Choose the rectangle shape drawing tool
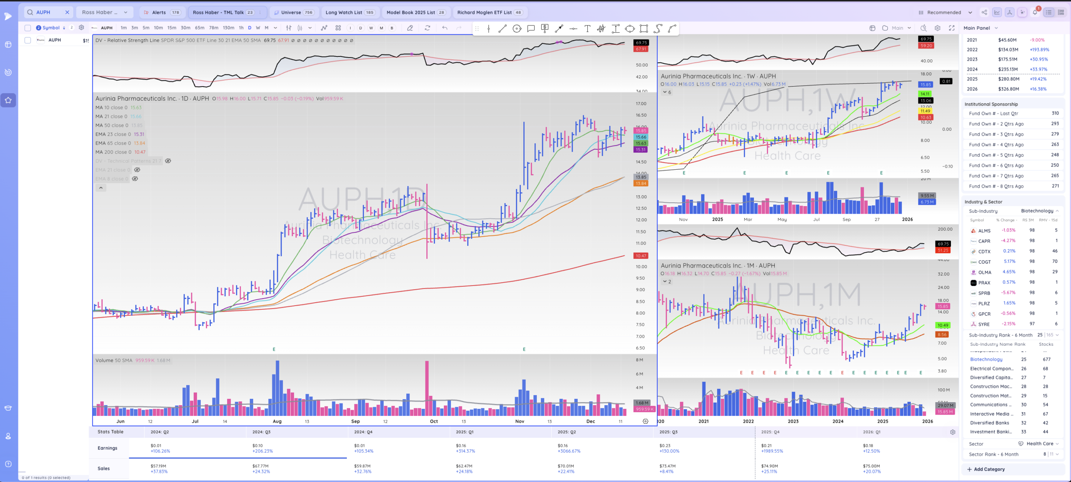 (644, 28)
